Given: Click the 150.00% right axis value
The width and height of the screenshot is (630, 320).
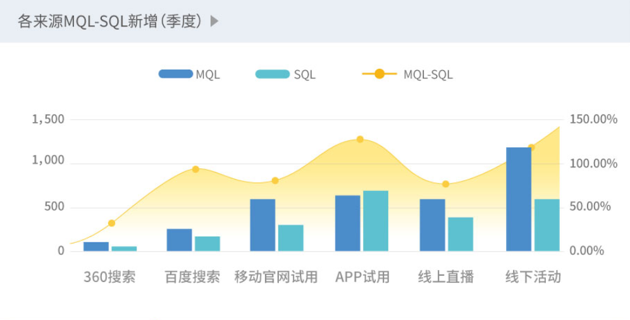Looking at the screenshot, I should tap(593, 120).
